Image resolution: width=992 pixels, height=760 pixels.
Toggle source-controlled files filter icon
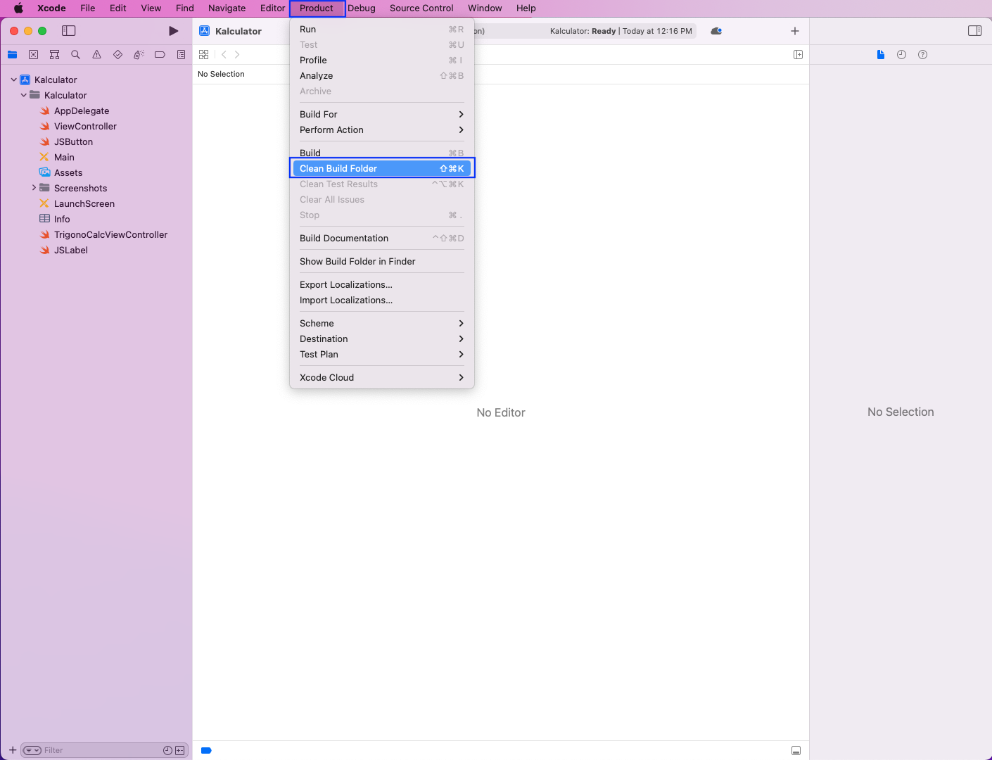[180, 750]
